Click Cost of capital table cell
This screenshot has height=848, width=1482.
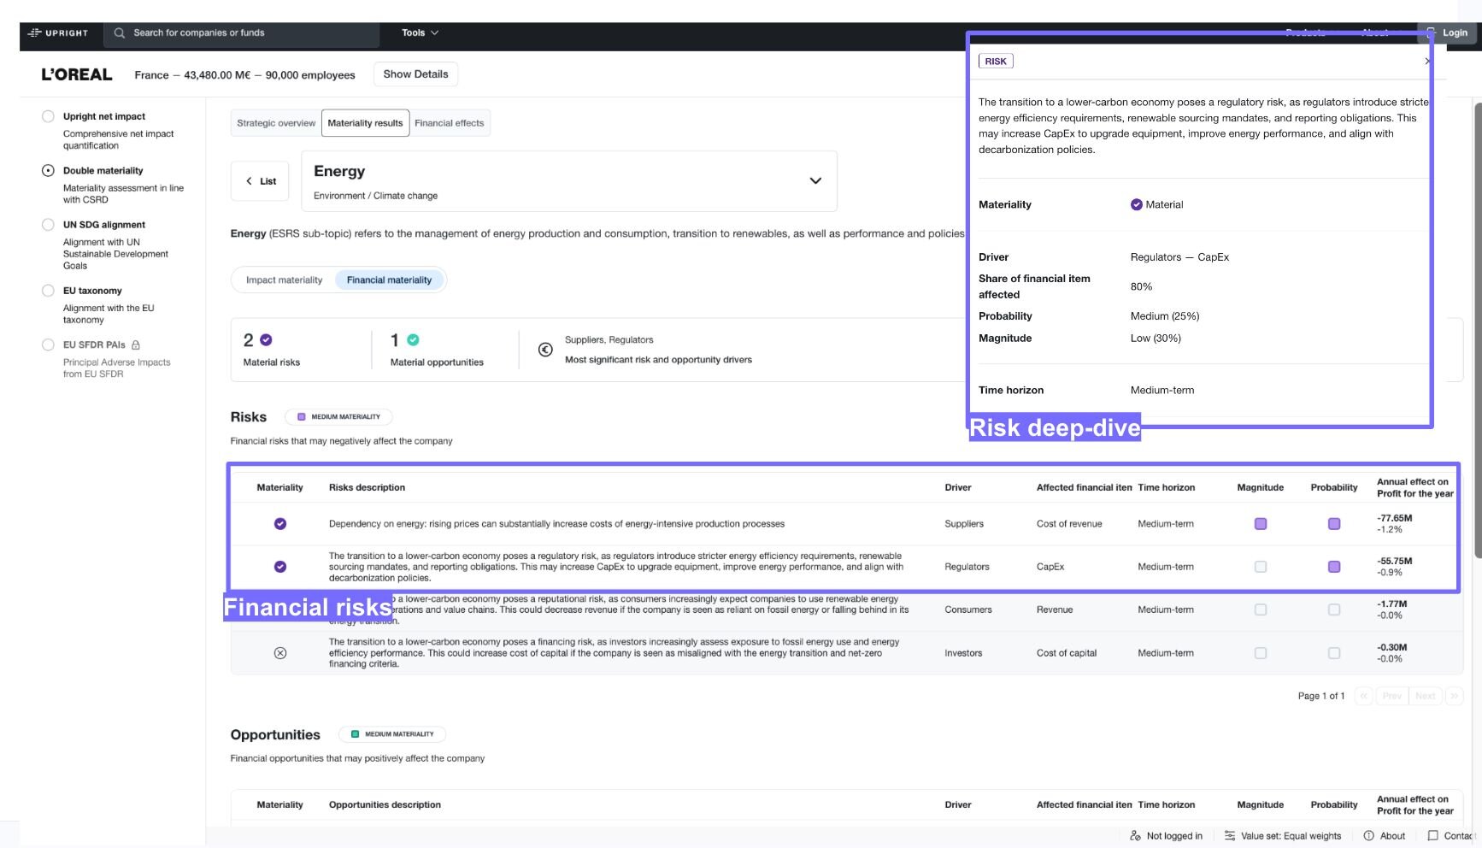(1067, 653)
